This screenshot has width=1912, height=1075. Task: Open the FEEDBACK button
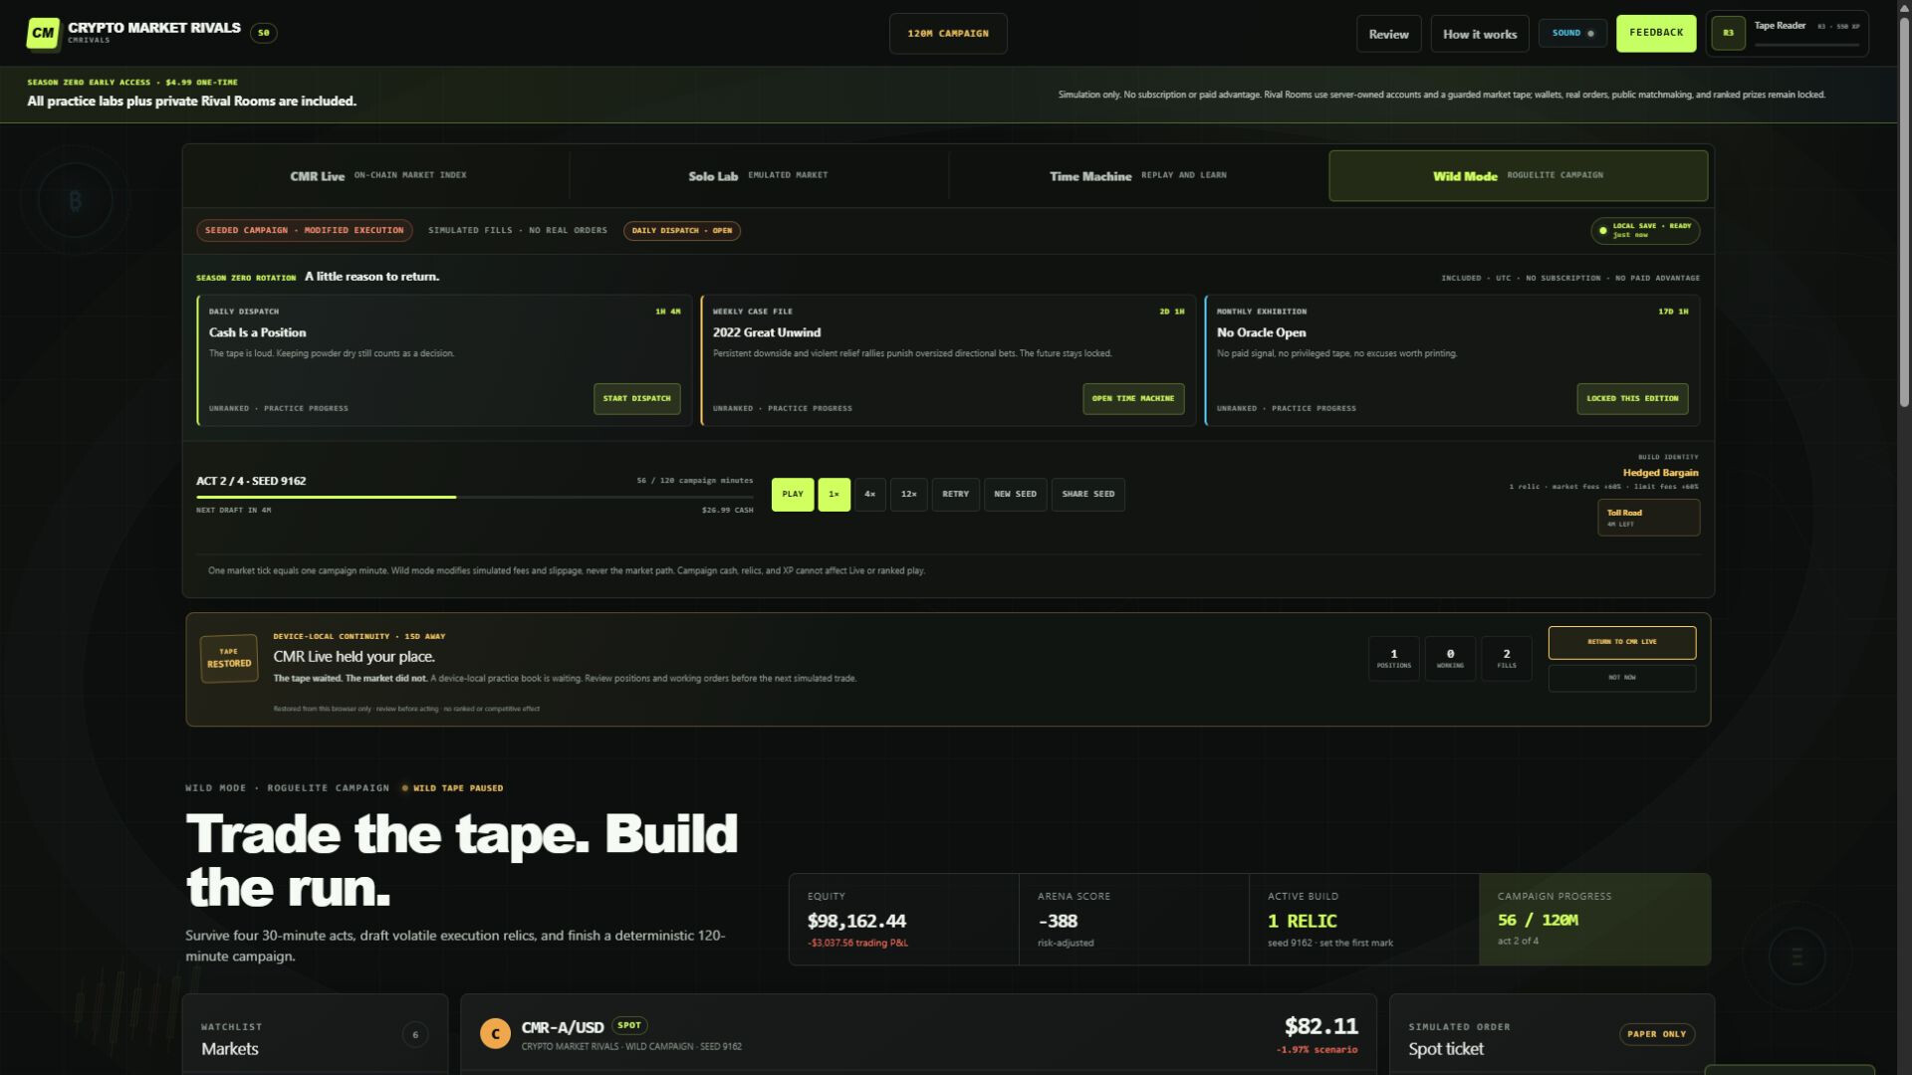tap(1655, 33)
